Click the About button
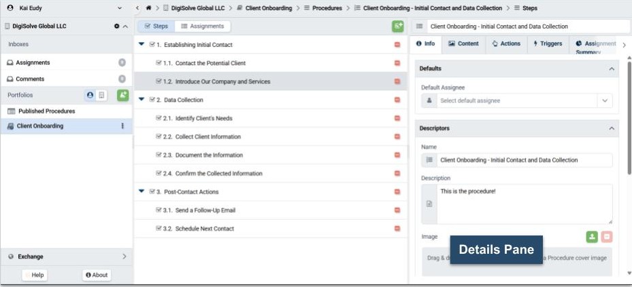This screenshot has height=287, width=632. click(x=97, y=275)
